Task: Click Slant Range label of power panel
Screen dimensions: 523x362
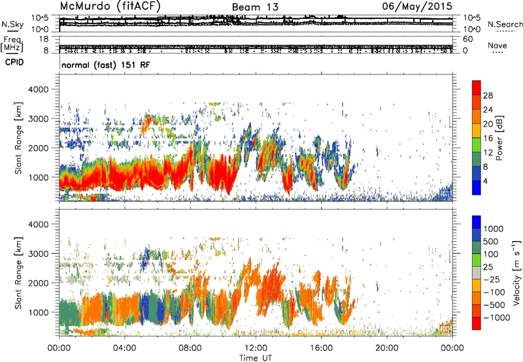Action: click(x=18, y=138)
